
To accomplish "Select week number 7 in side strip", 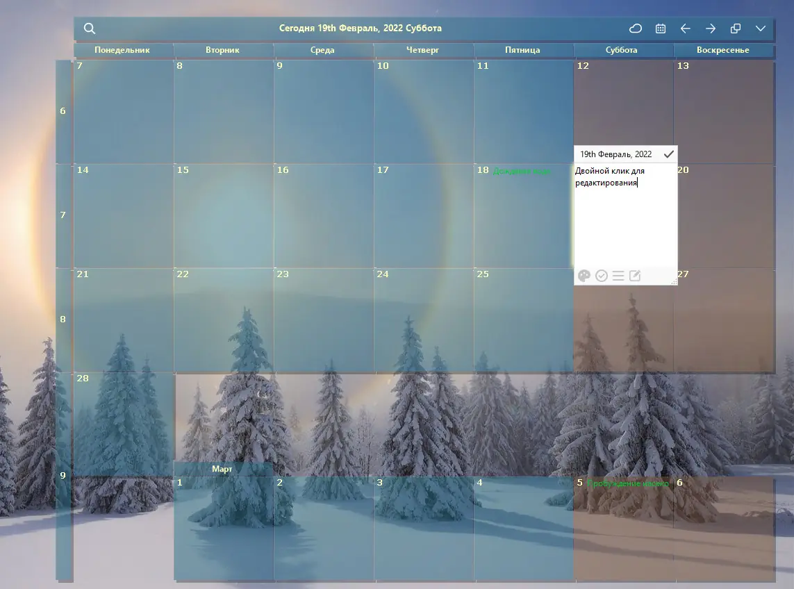I will coord(63,215).
